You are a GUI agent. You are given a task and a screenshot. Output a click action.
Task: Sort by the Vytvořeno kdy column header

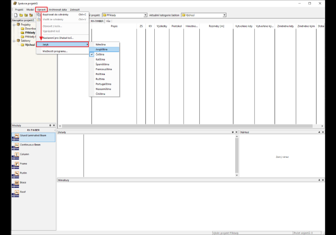click(x=244, y=26)
